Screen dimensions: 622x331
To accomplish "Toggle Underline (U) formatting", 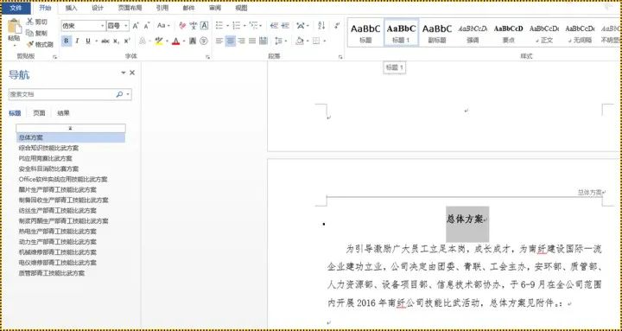I will (x=87, y=41).
